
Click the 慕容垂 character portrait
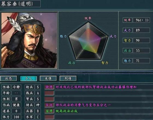click(29, 40)
